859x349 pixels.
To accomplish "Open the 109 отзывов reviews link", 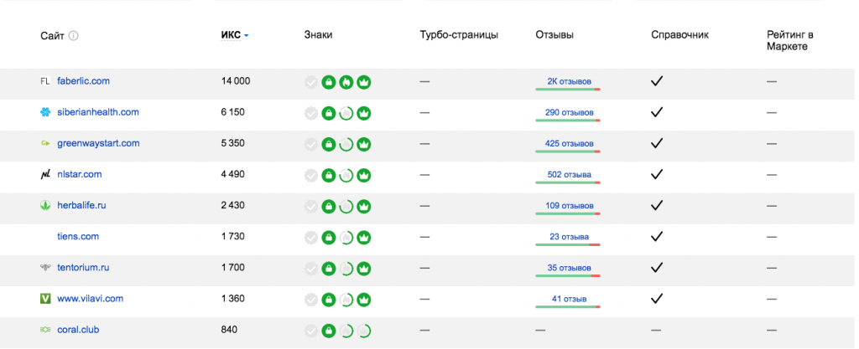I will coord(570,206).
